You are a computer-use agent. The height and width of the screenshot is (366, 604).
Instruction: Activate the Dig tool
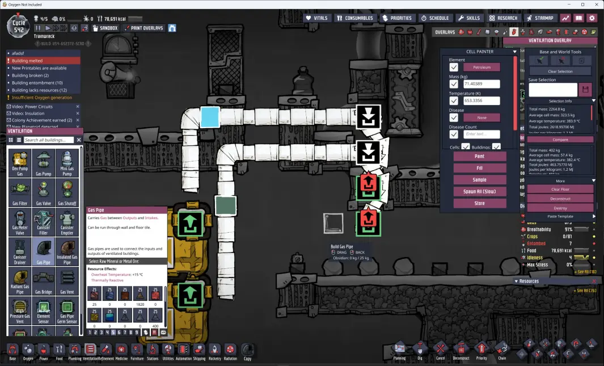tap(420, 350)
